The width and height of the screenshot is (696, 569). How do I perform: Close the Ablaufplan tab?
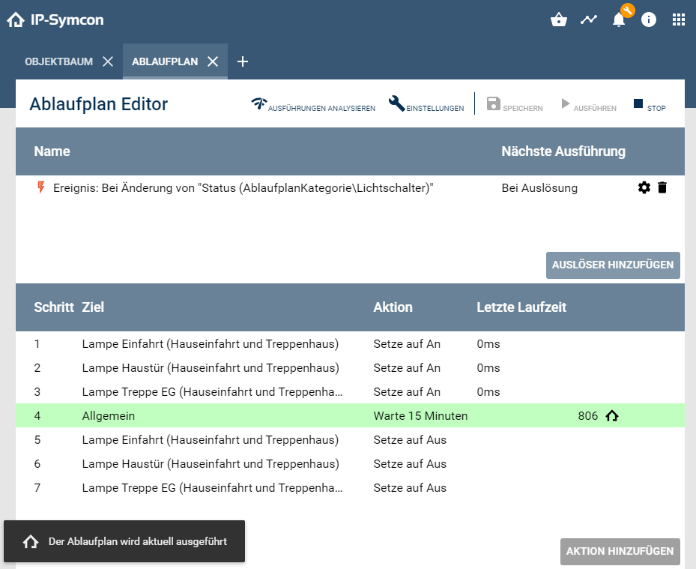coord(213,61)
